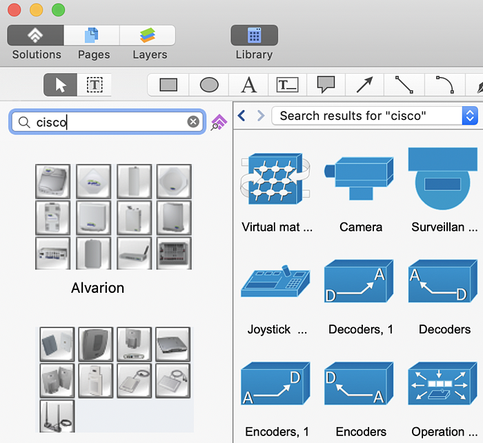
Task: Select the straight line connector tool
Action: click(404, 85)
